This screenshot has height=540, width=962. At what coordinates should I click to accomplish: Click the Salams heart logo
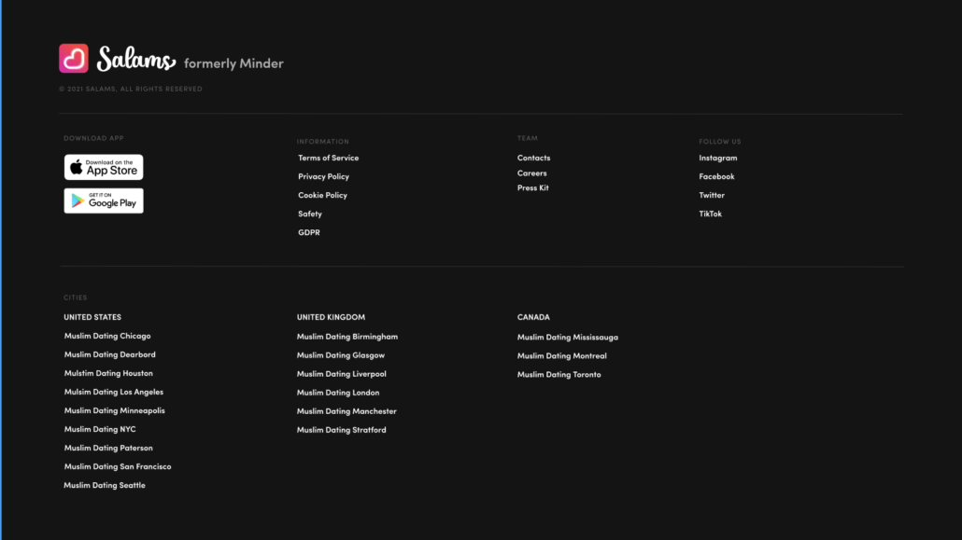tap(74, 58)
